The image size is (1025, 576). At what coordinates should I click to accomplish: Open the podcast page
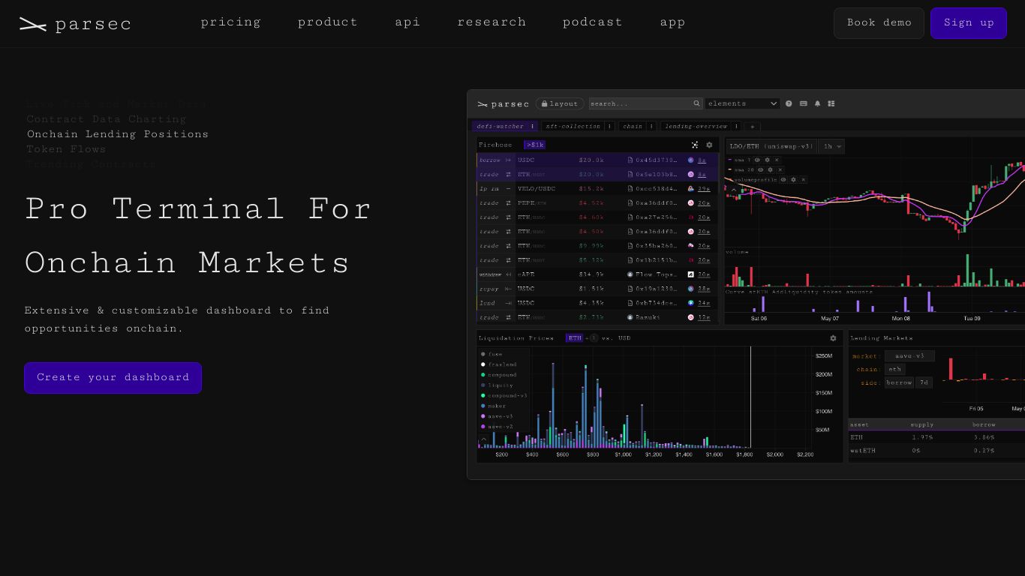(593, 22)
